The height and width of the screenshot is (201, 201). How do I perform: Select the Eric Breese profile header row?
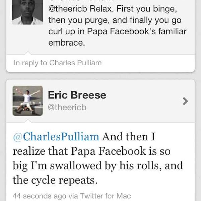coord(100,101)
